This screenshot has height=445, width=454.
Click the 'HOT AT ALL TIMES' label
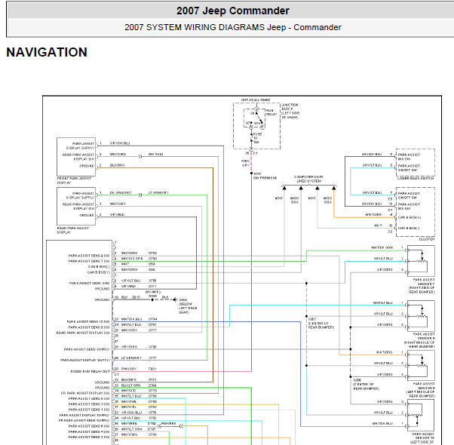pyautogui.click(x=256, y=100)
